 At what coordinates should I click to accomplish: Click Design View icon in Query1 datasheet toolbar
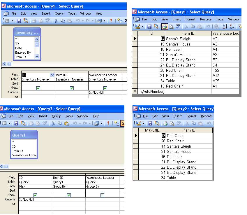(138, 27)
